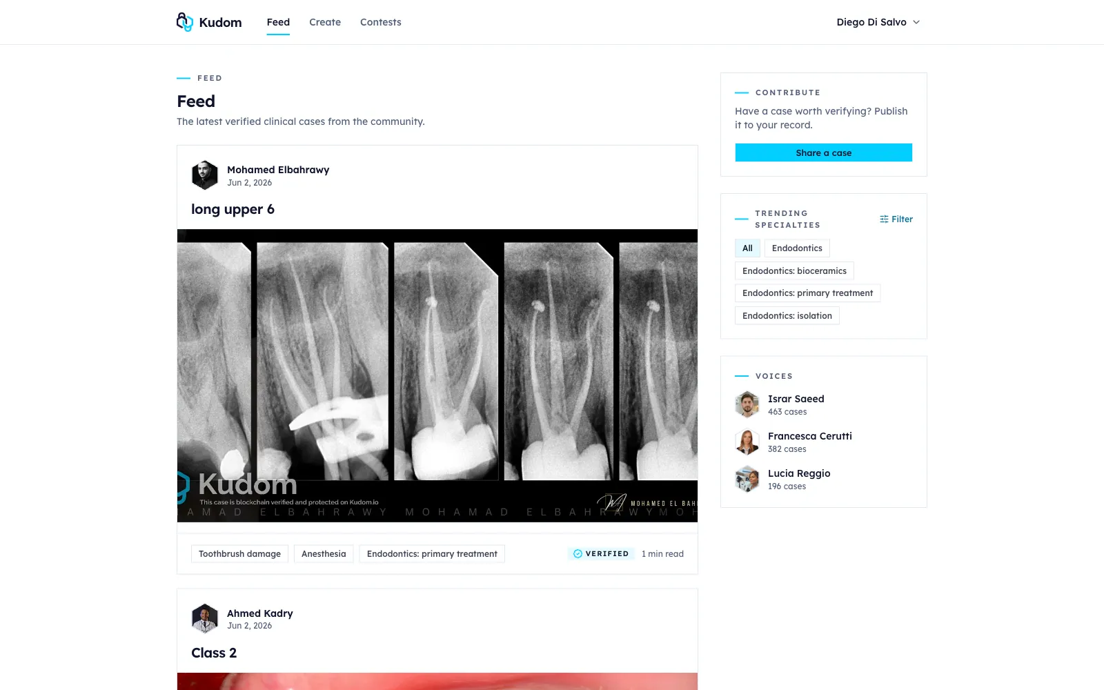This screenshot has width=1104, height=690.
Task: View Israr Saeed's avatar
Action: point(747,404)
